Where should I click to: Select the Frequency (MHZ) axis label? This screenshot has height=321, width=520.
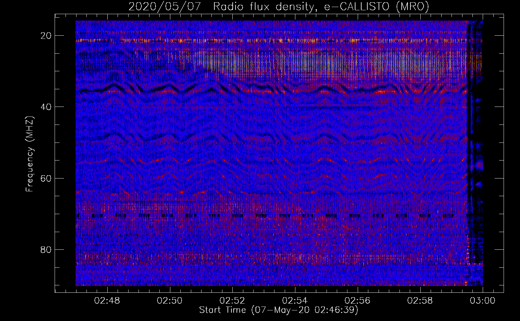pyautogui.click(x=30, y=154)
